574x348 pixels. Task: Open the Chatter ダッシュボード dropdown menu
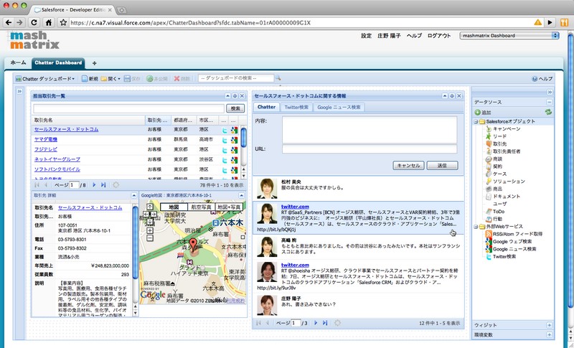coord(45,78)
